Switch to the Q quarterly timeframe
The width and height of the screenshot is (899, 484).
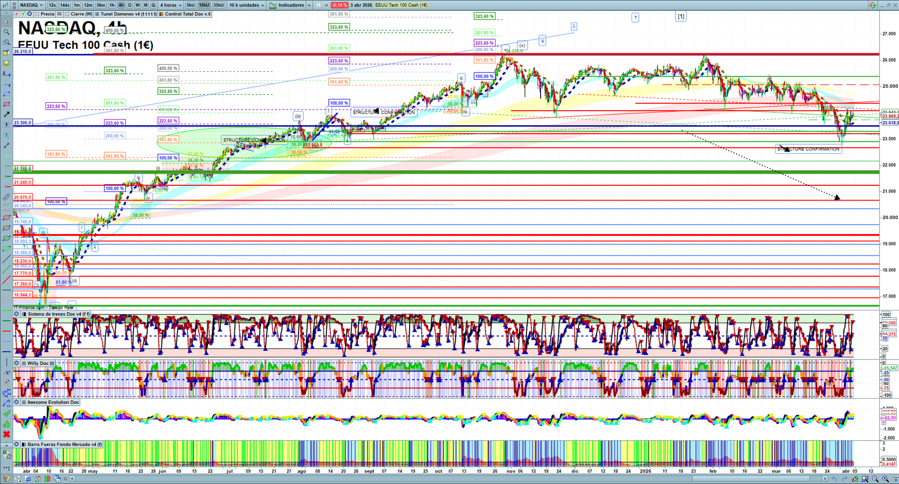[x=153, y=5]
